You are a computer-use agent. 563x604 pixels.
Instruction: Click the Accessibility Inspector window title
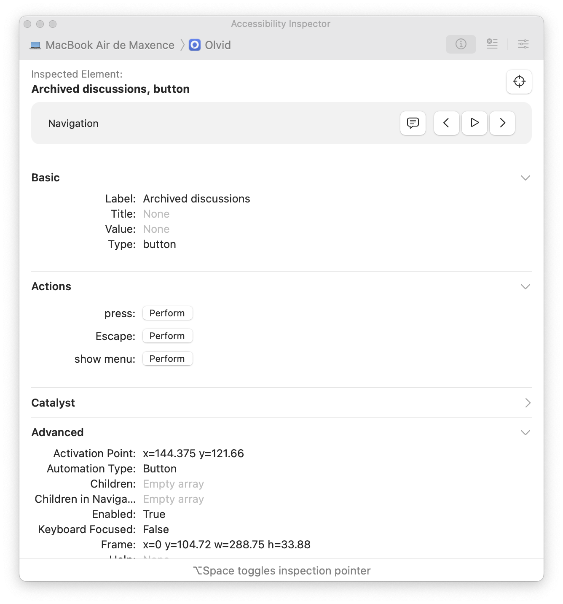pos(281,24)
